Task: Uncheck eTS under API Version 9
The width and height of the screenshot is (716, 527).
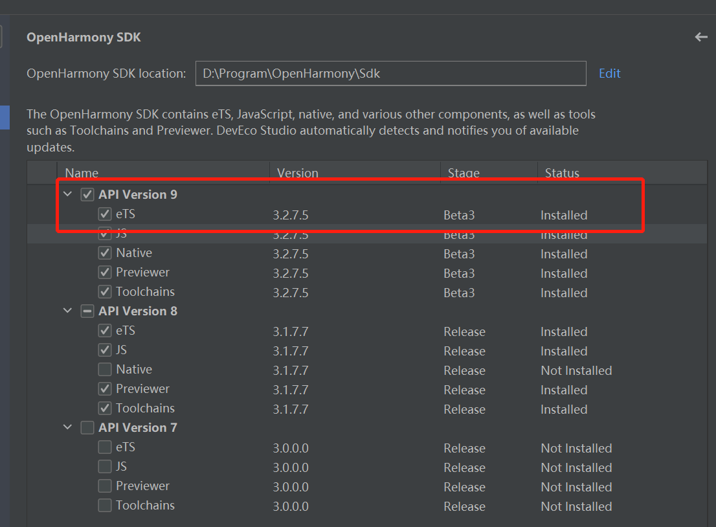Action: (105, 214)
